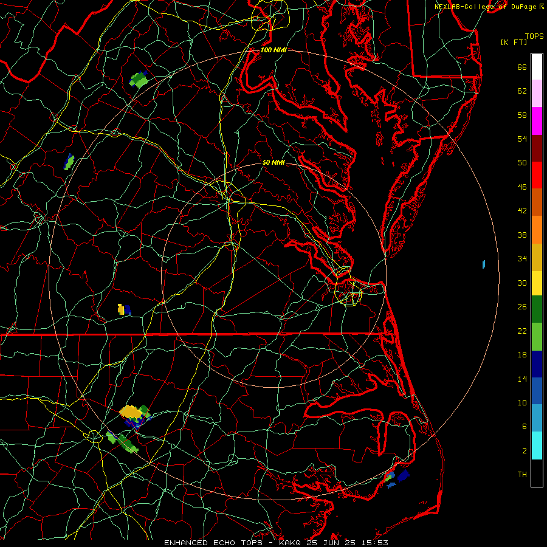This screenshot has width=547, height=547.
Task: Click the black TH threshold swatch
Action: pyautogui.click(x=537, y=473)
